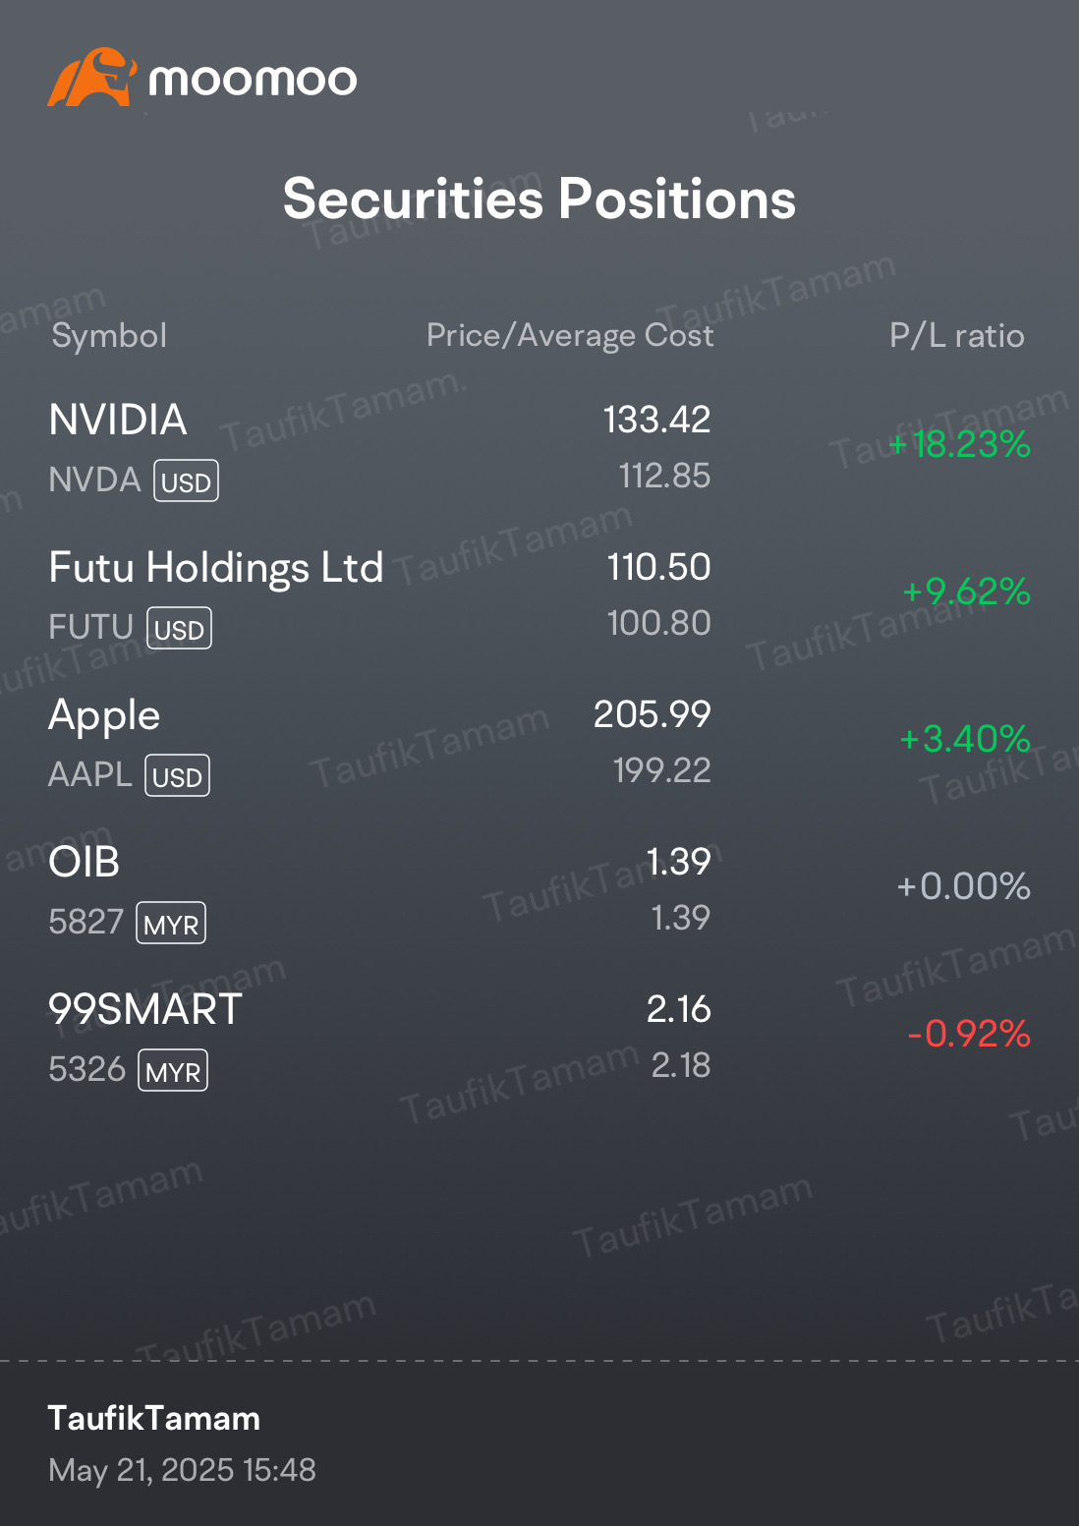Select the P/L ratio column header
Screen dimensions: 1079x1526
(x=957, y=336)
